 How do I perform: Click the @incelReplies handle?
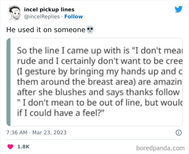pos(42,16)
